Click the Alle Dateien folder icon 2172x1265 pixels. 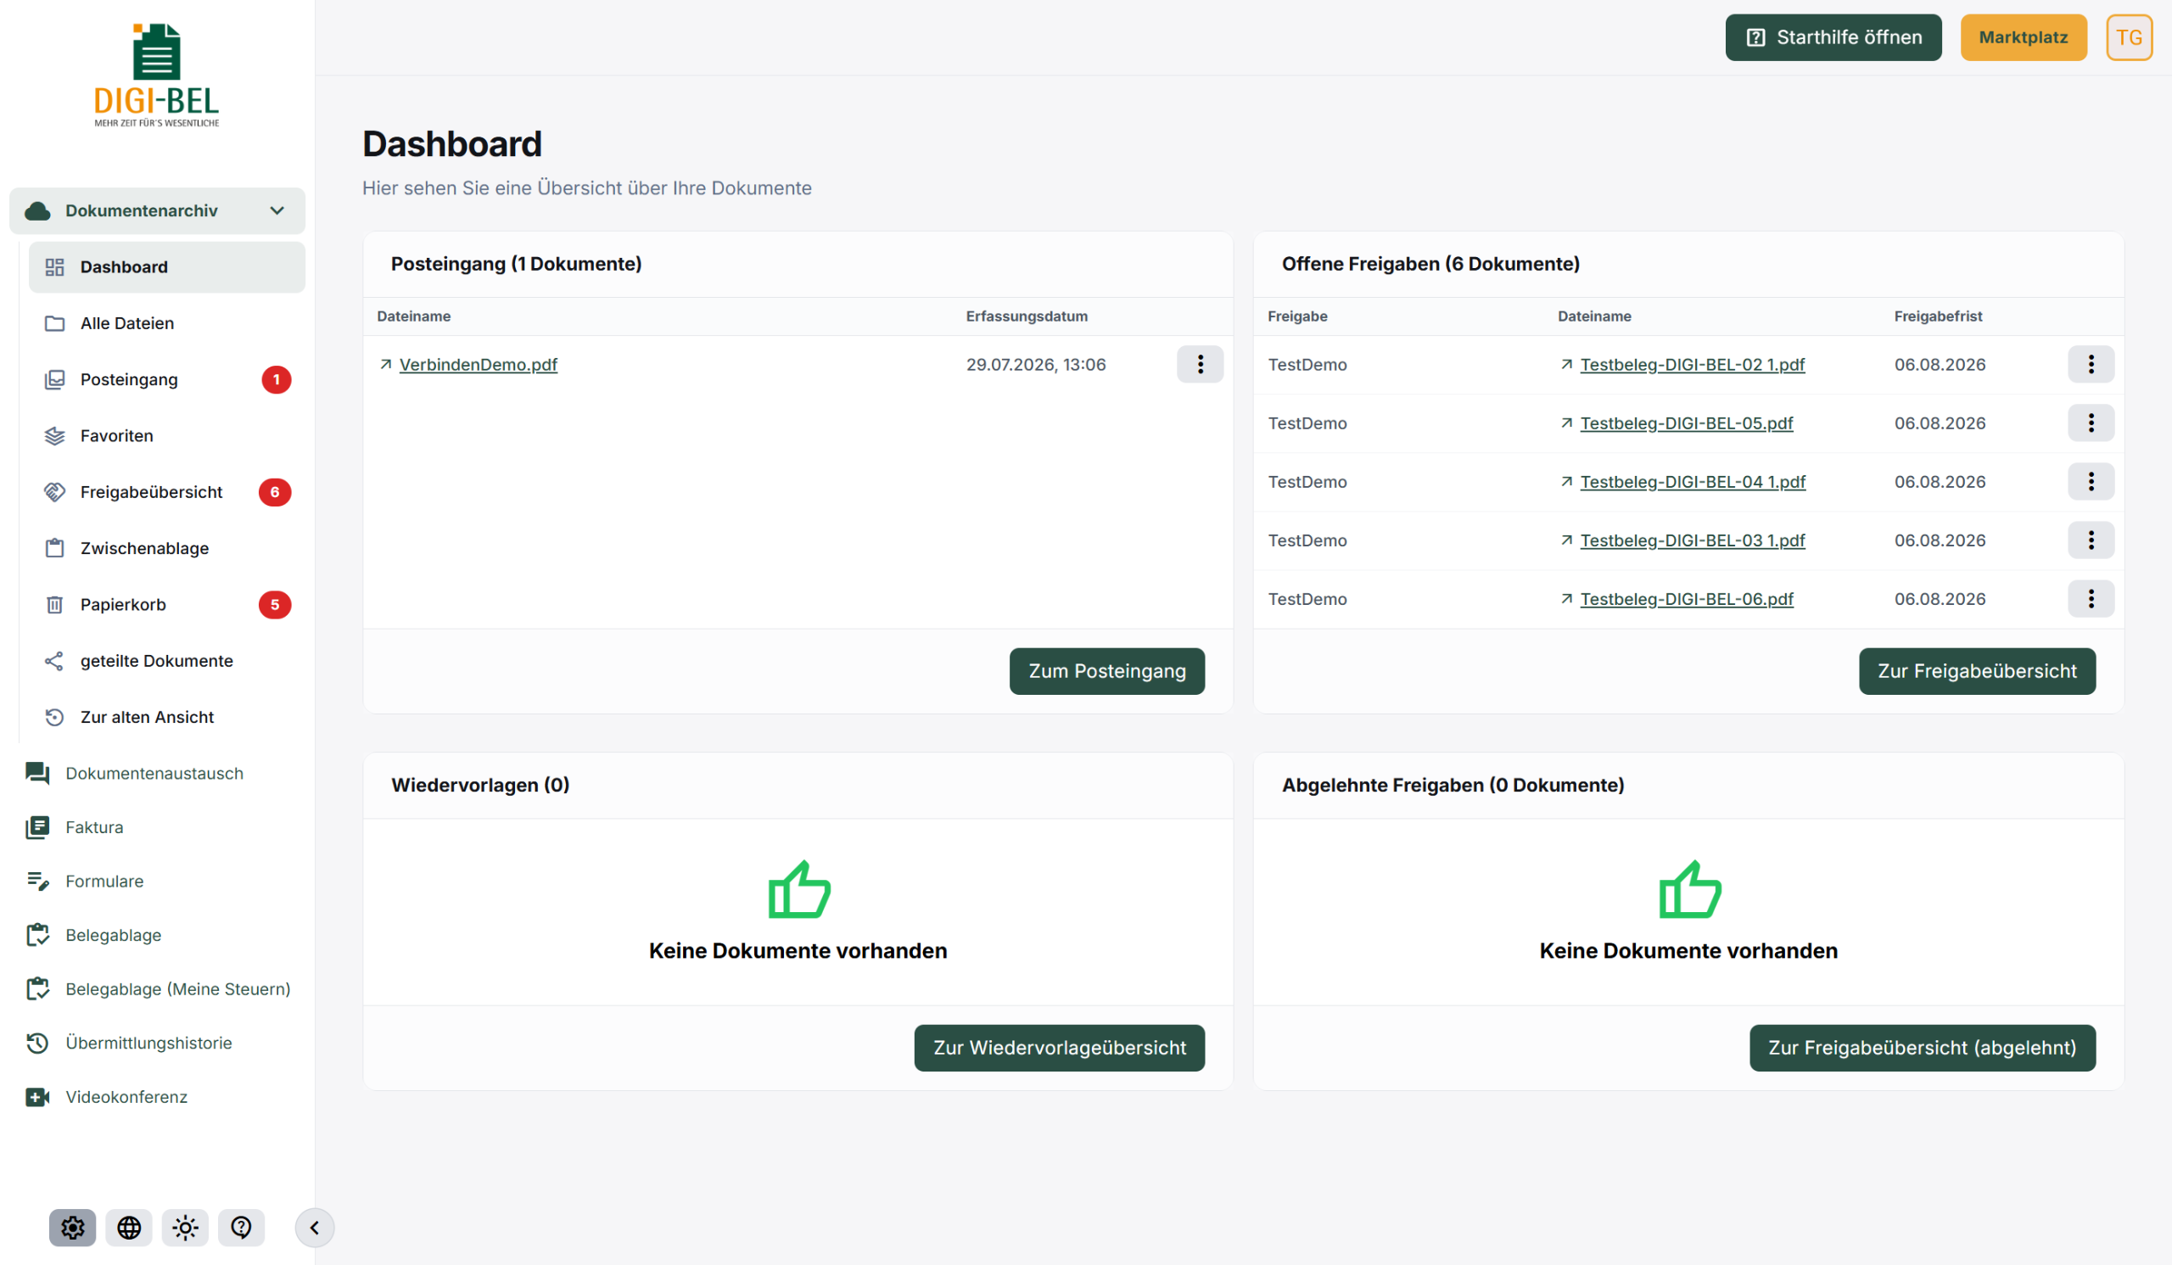[x=54, y=323]
